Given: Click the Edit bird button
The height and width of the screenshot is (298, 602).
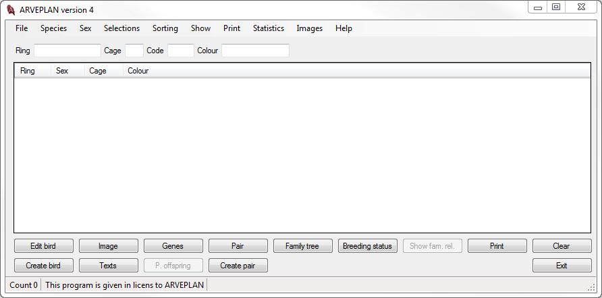Looking at the screenshot, I should (x=43, y=246).
